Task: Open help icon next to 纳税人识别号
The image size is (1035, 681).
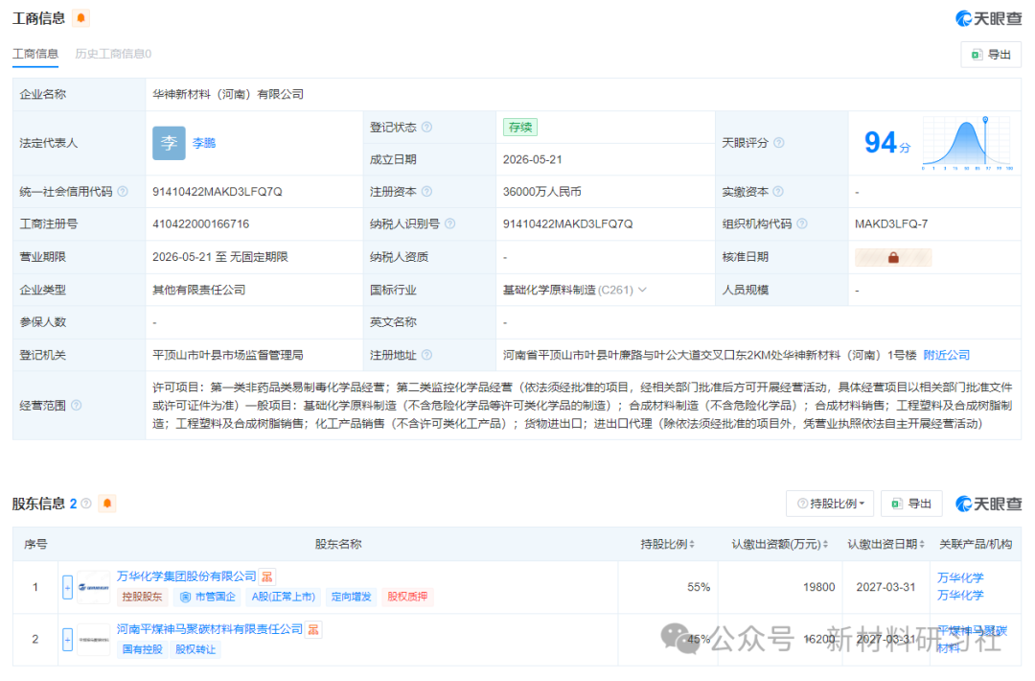Action: pyautogui.click(x=450, y=223)
